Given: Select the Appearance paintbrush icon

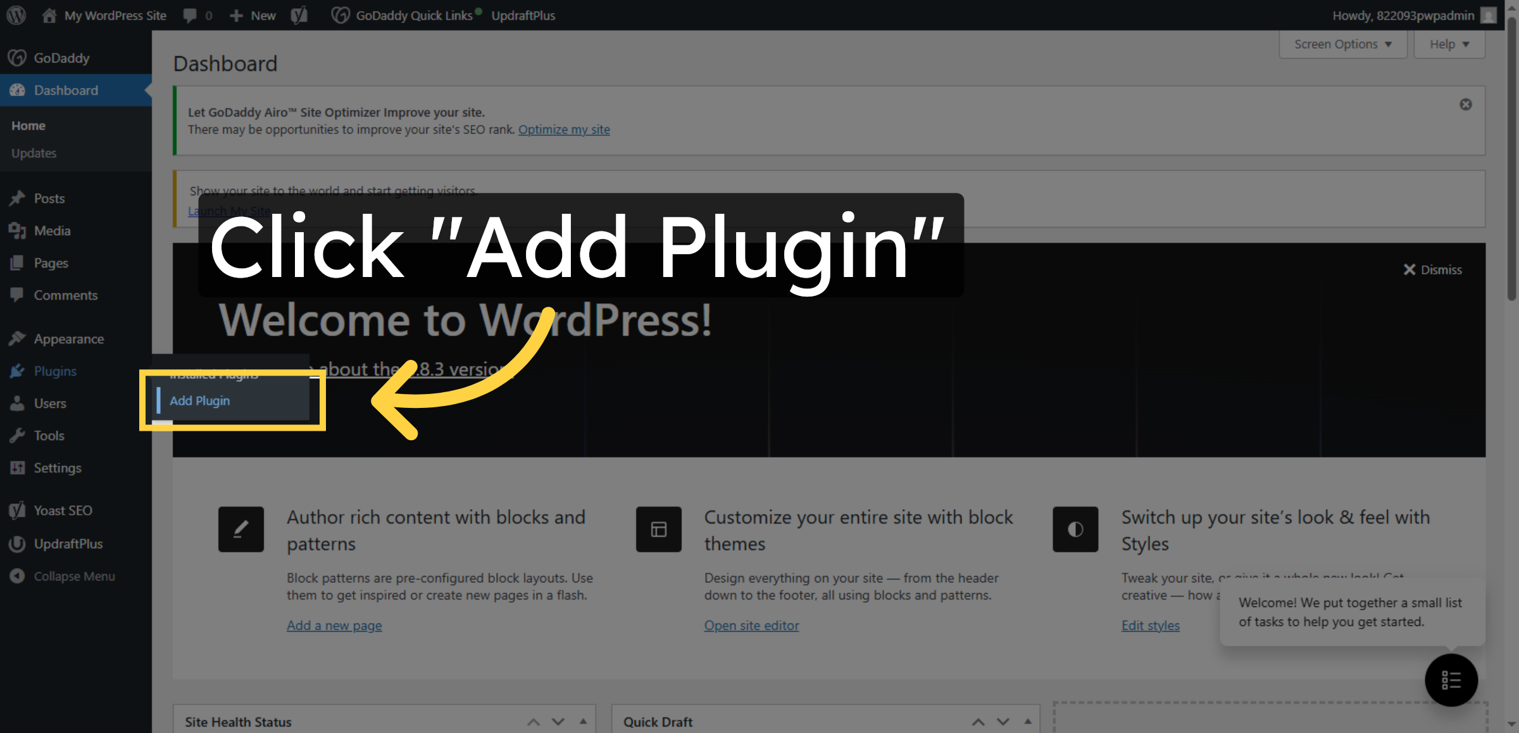Looking at the screenshot, I should 18,338.
